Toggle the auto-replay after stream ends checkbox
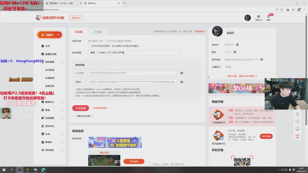308x173 pixels. 74,116
